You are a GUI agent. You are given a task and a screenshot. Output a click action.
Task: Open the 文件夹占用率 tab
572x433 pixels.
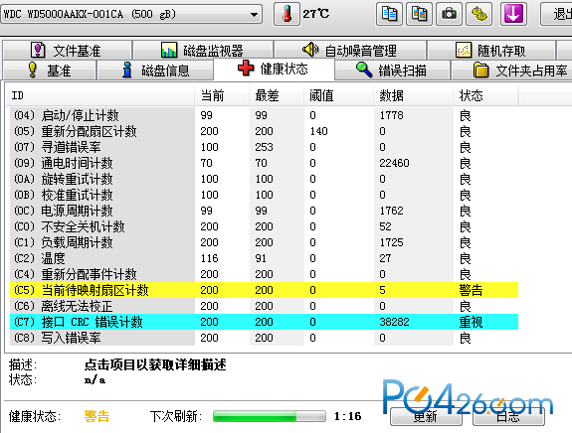pyautogui.click(x=511, y=70)
